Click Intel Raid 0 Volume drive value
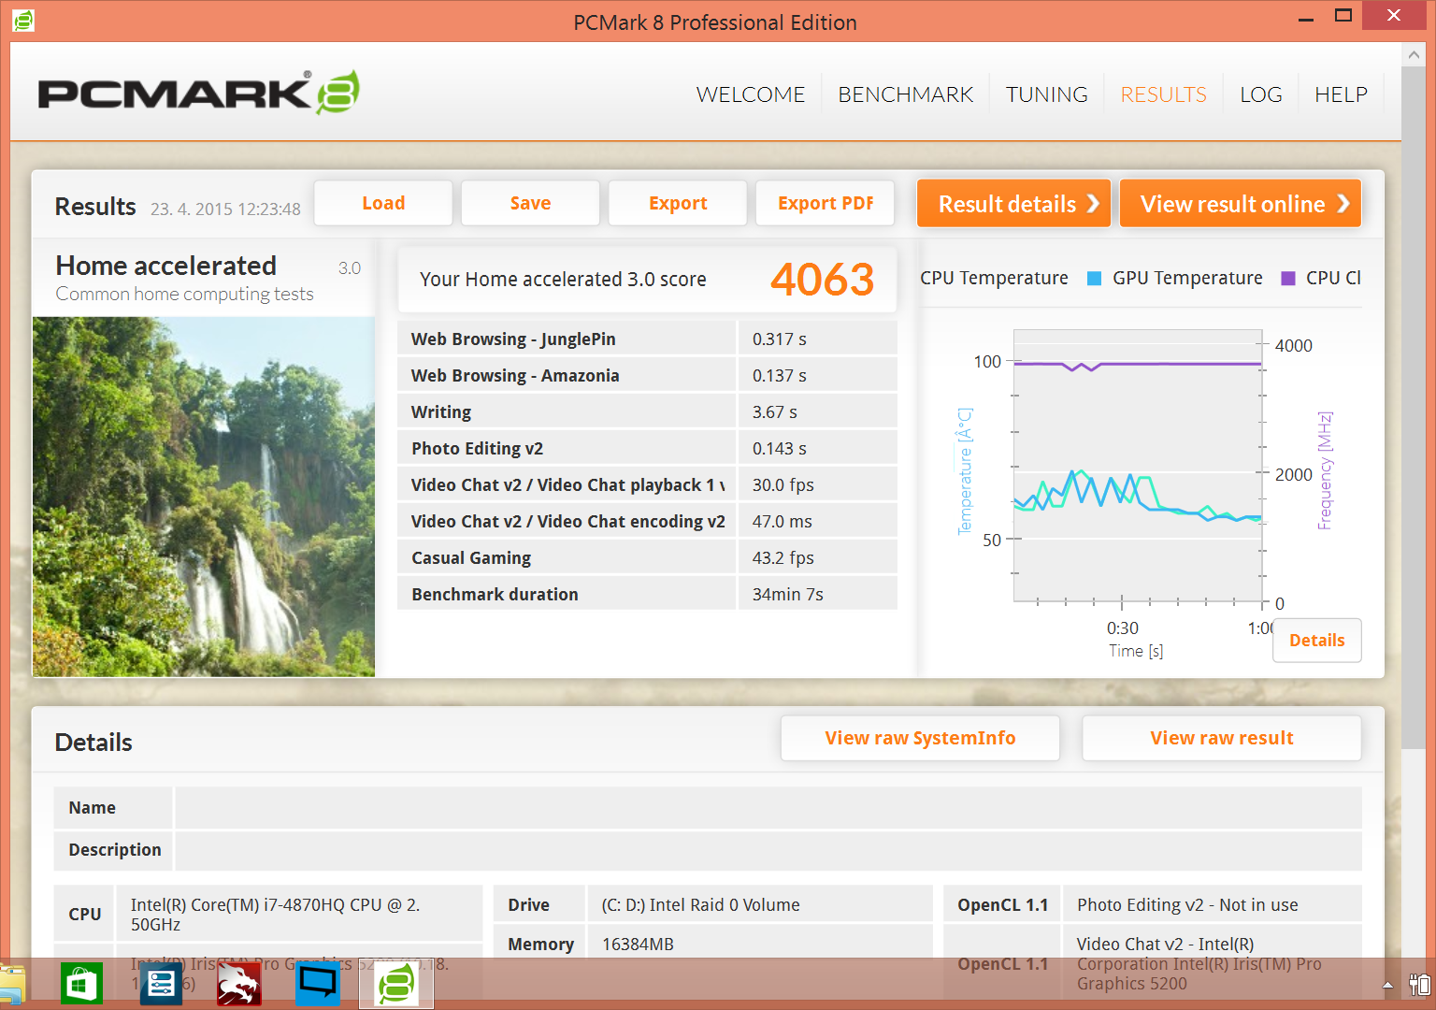The image size is (1436, 1010). (700, 904)
